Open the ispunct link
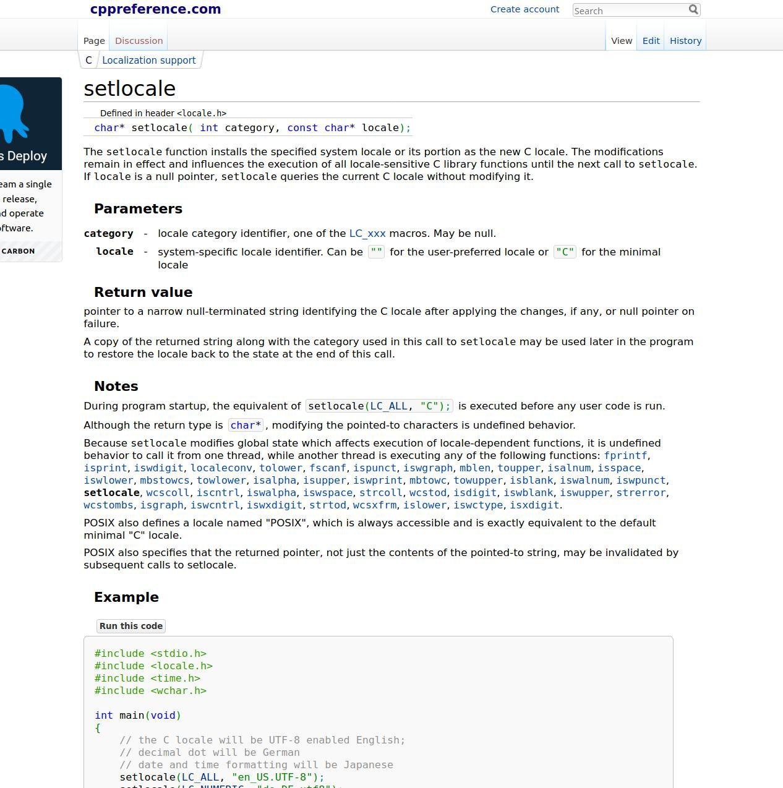Viewport: 783px width, 788px height. click(x=375, y=468)
